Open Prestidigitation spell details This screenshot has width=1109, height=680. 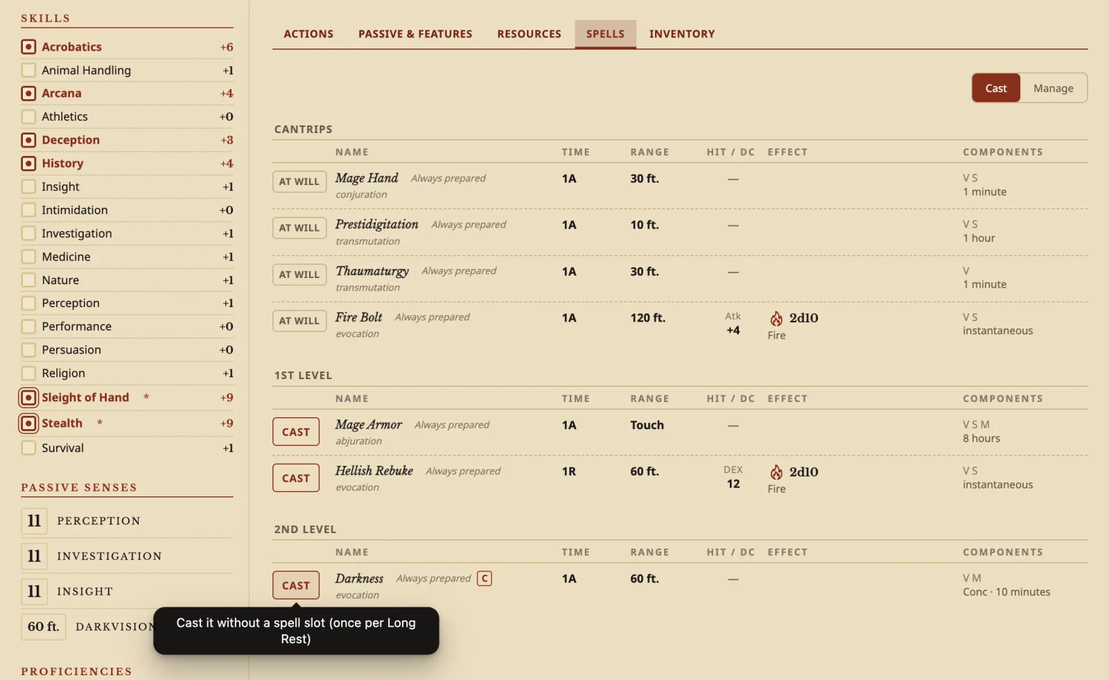pyautogui.click(x=377, y=225)
